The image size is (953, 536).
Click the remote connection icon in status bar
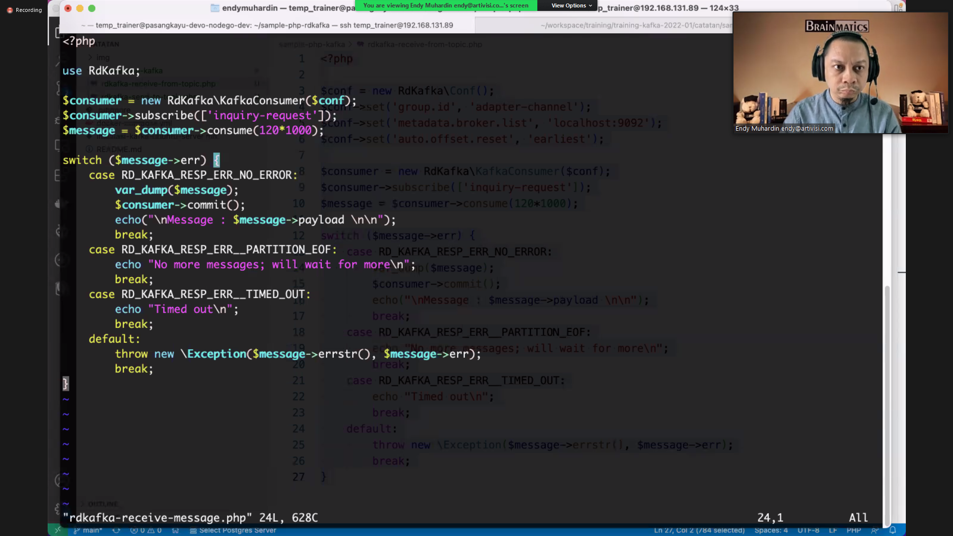click(58, 530)
